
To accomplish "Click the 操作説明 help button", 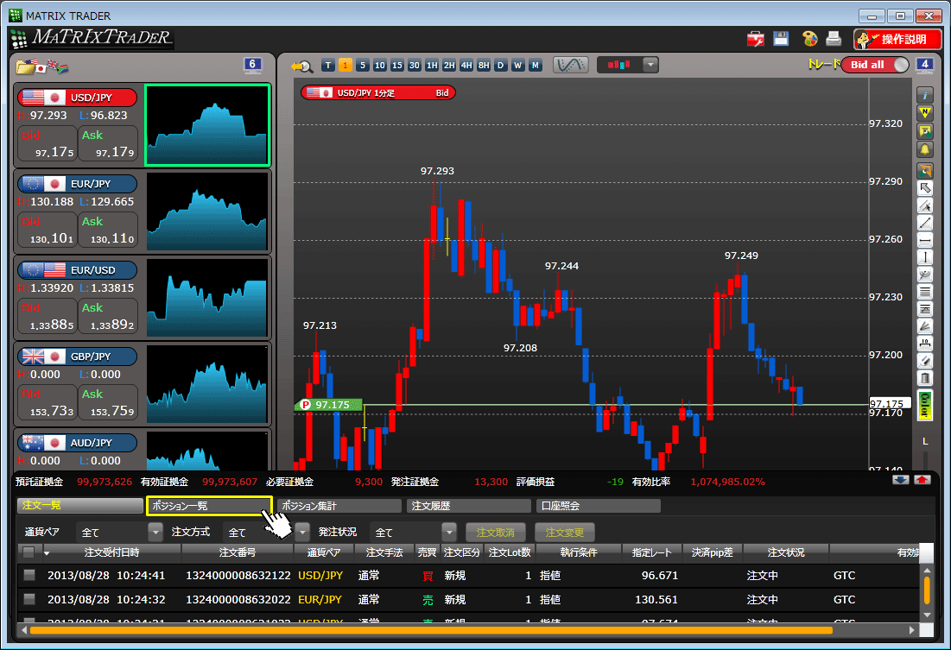I will 897,40.
